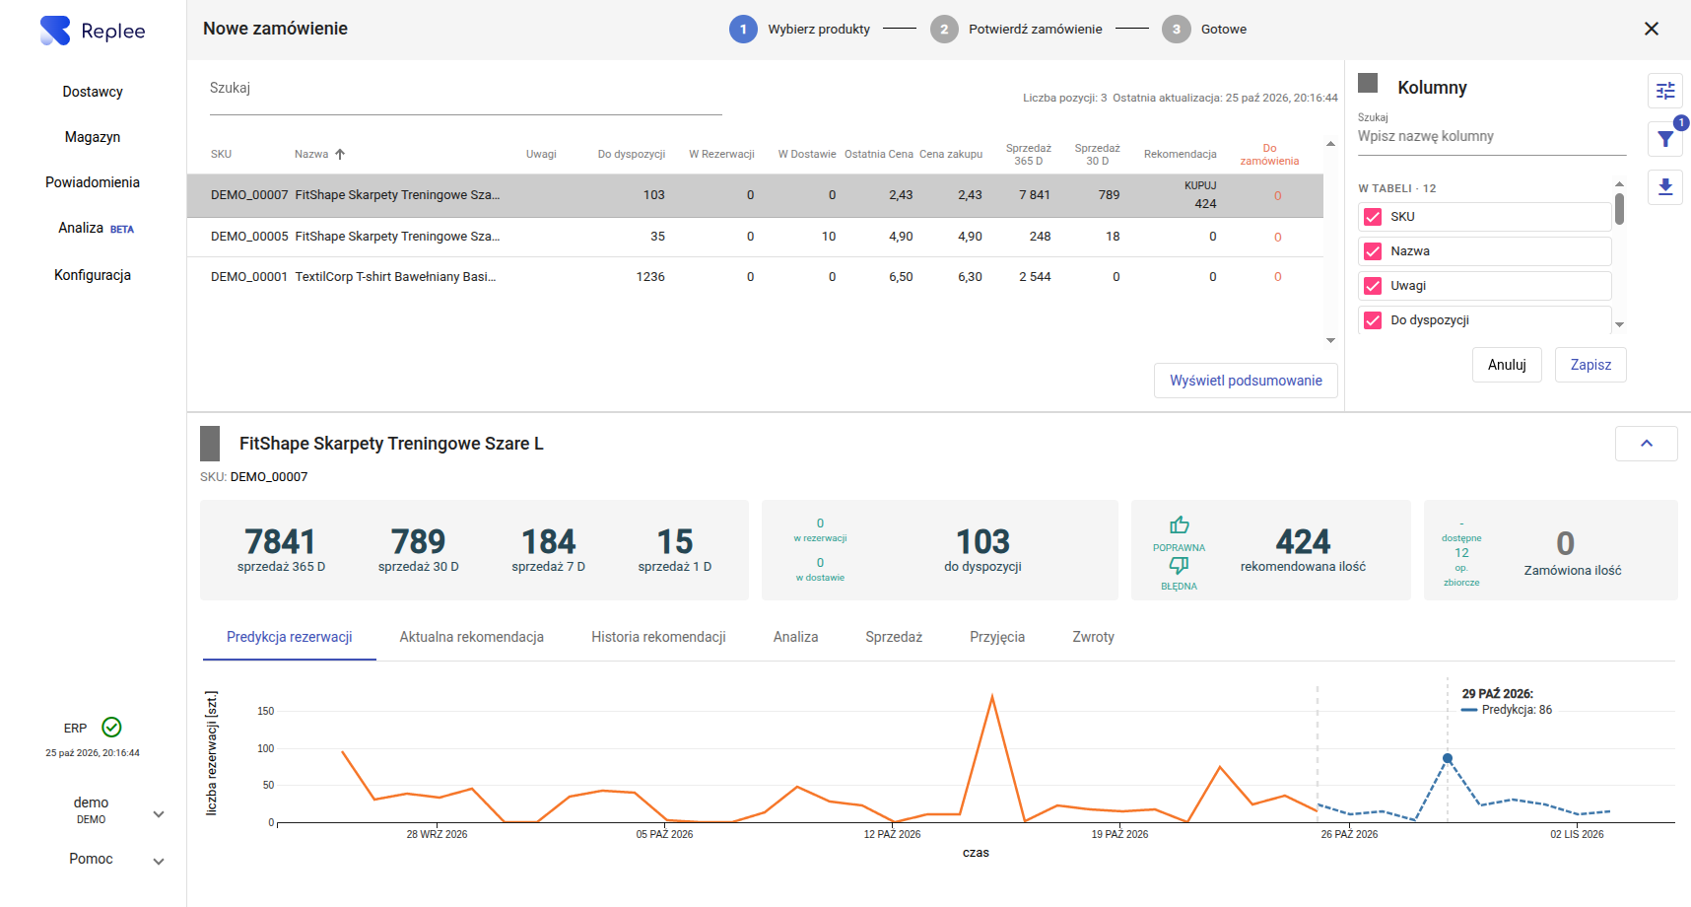Mark recommendation as correct with thumbs up
Screen dimensions: 1691x907
pos(1179,525)
